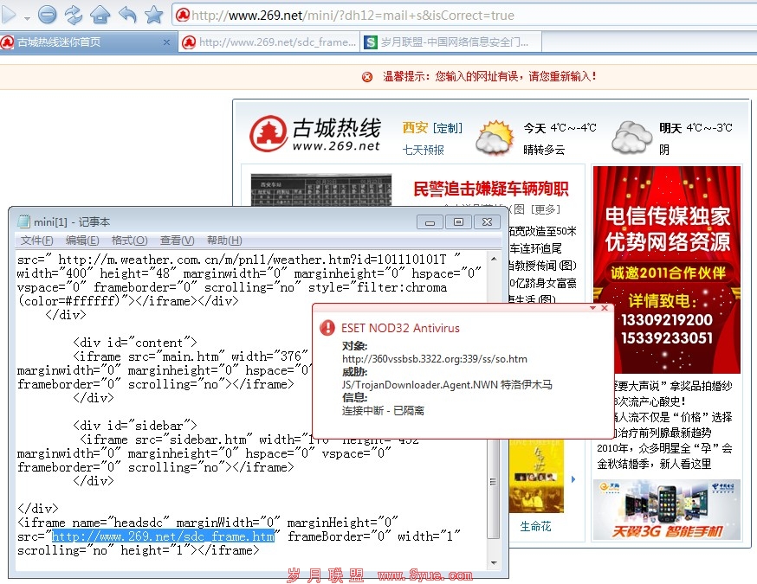Click the [更多] more link
This screenshot has height=584, width=757.
(x=546, y=209)
